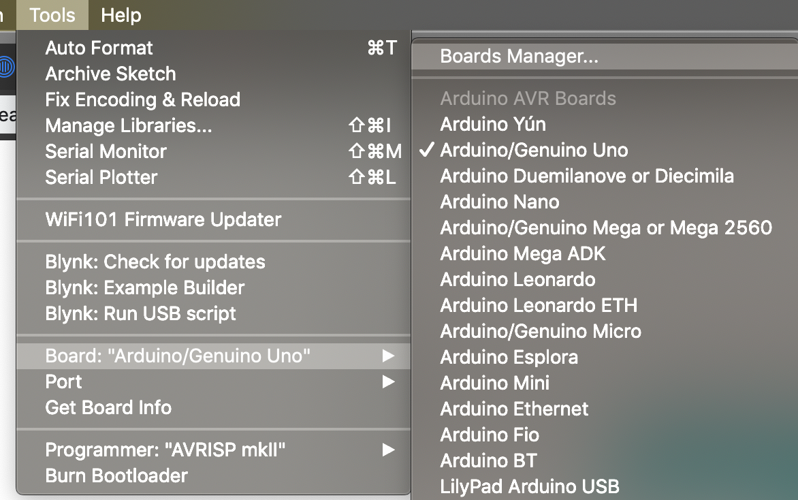This screenshot has height=500, width=798.
Task: Select the checked Arduino/Genuino Uno board
Action: 605,150
